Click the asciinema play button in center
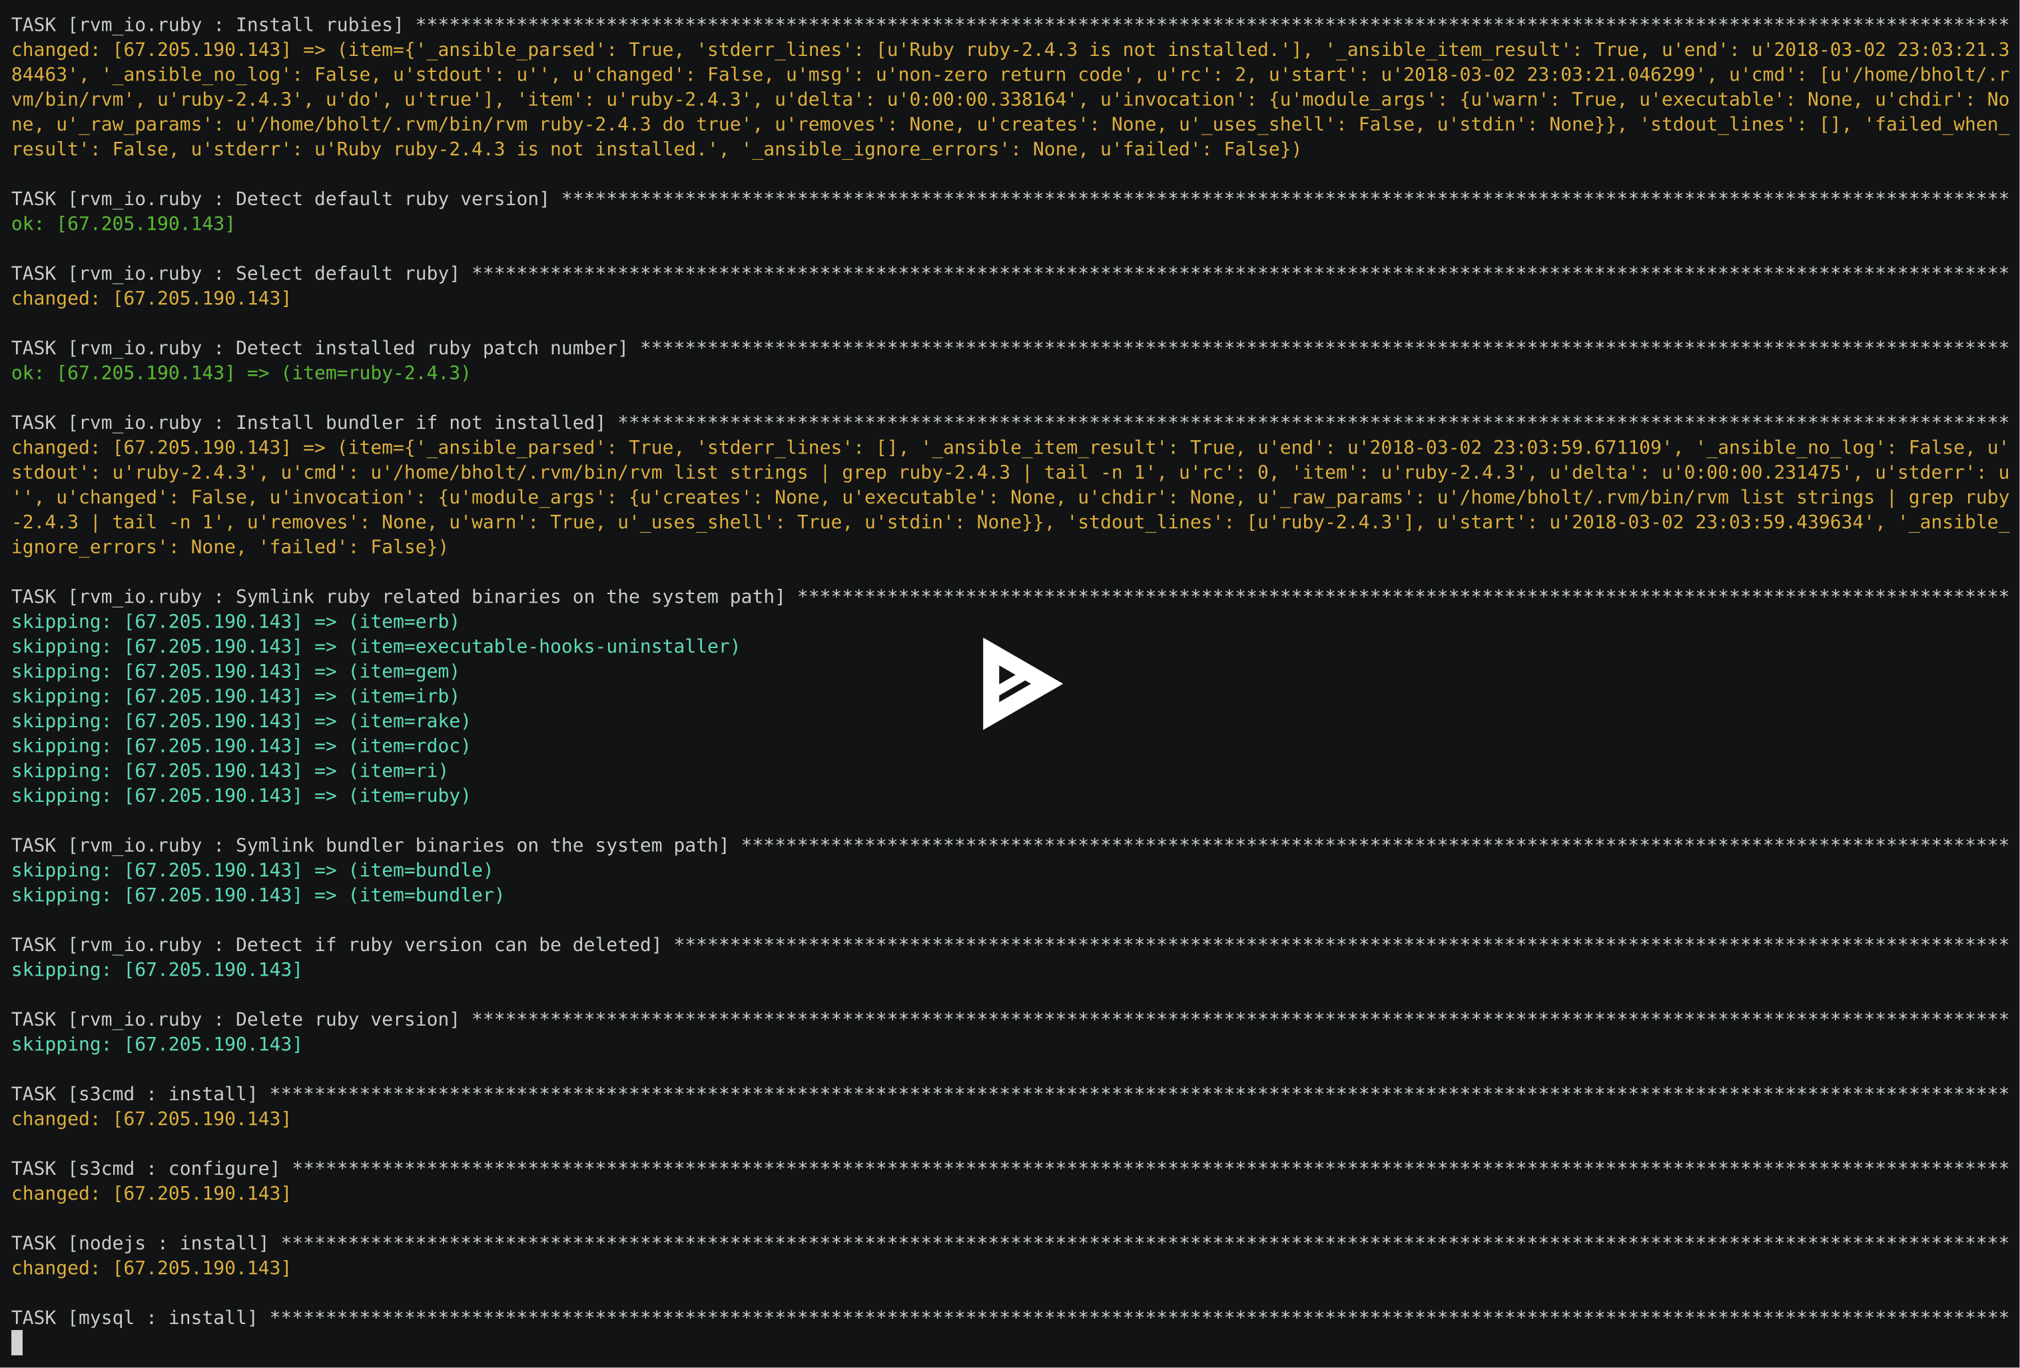 click(x=1020, y=684)
